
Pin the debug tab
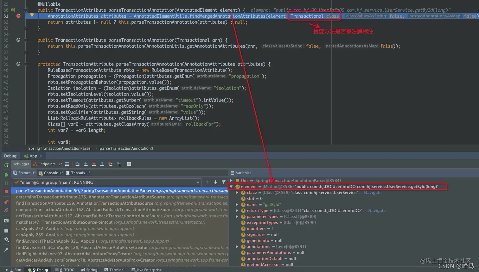pyautogui.click(x=6, y=250)
